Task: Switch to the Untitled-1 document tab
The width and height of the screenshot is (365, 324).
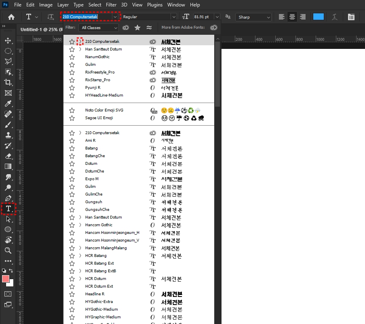Action: 42,29
